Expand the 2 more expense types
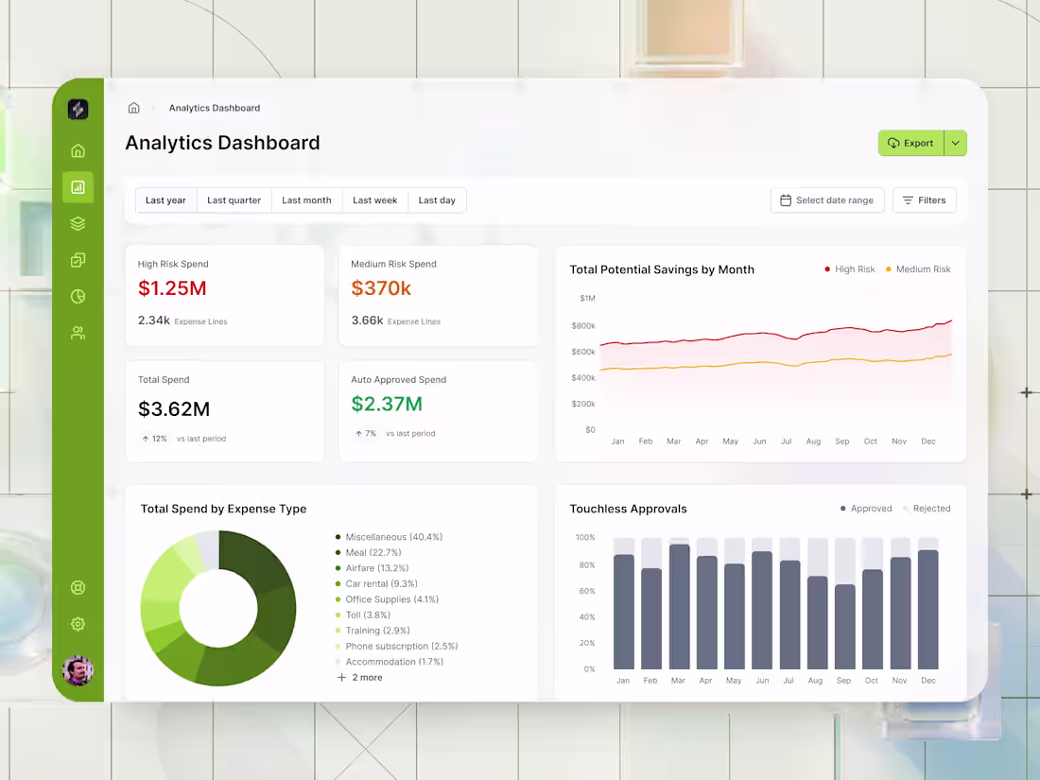Image resolution: width=1040 pixels, height=780 pixels. [359, 677]
